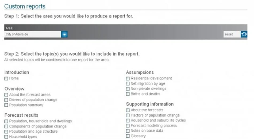Select the Population summary checkbox
The height and width of the screenshot is (139, 254).
[x=6, y=105]
